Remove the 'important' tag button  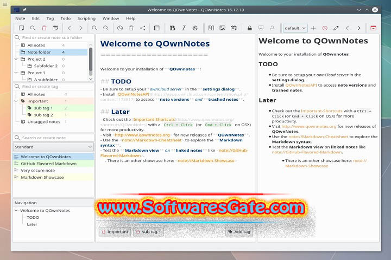[x=115, y=232]
